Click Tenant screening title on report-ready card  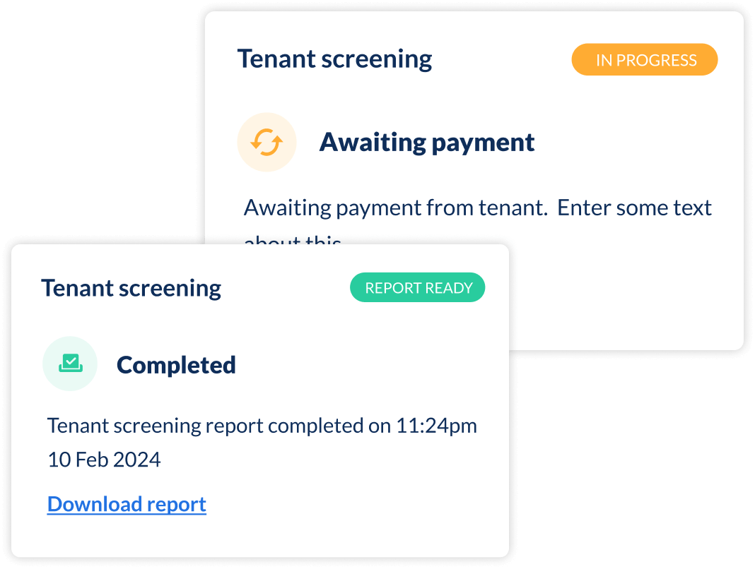131,288
